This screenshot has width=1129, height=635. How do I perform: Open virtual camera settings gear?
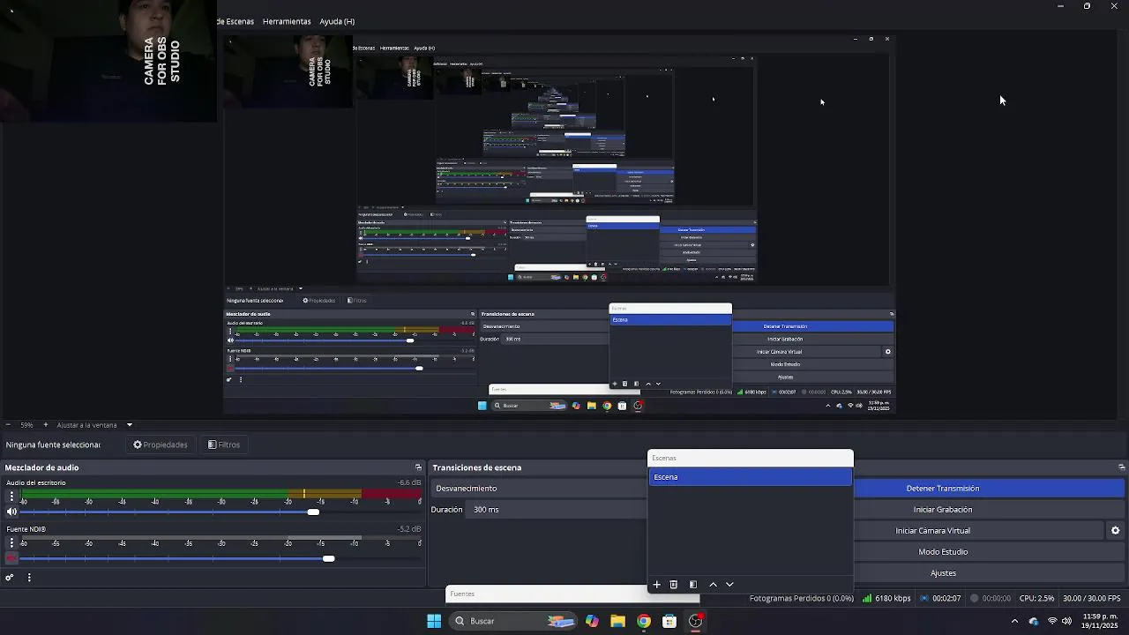click(x=1115, y=531)
